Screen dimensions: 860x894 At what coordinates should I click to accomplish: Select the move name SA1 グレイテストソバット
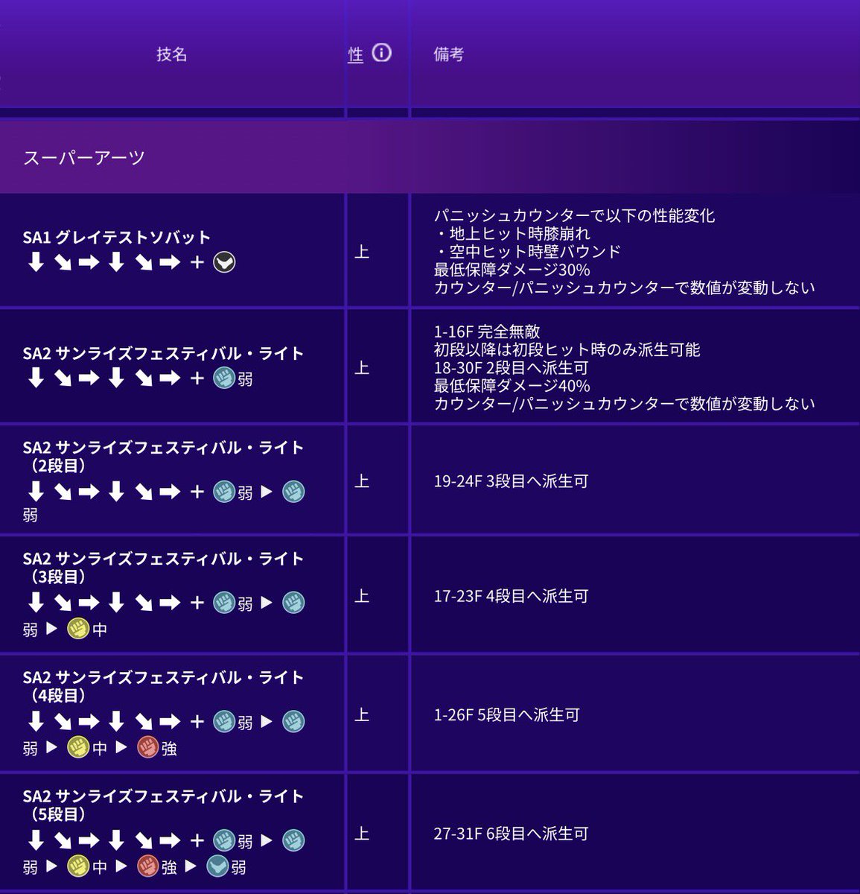(117, 237)
